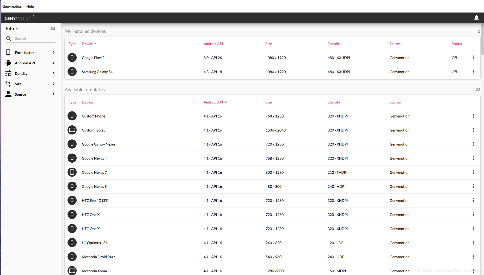Click the Android API robot icon
484x275 pixels.
click(x=8, y=63)
